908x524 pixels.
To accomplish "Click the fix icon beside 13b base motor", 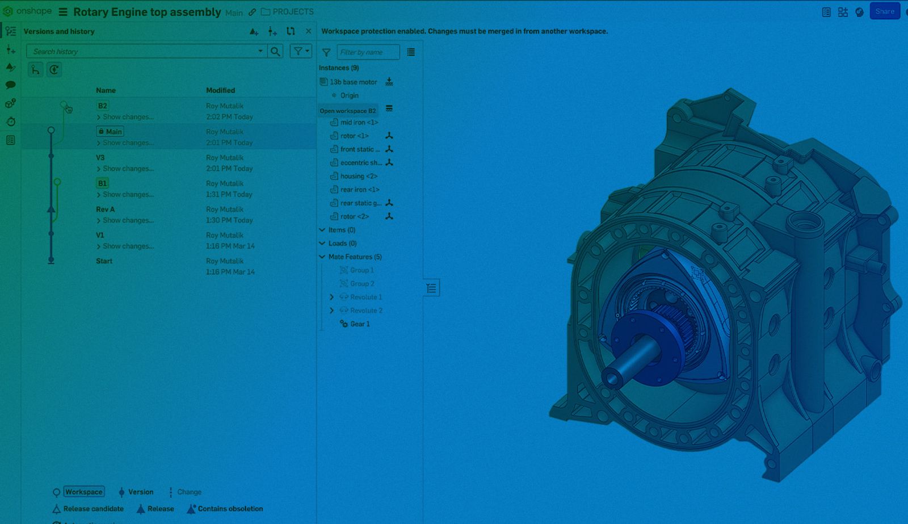I will [389, 82].
